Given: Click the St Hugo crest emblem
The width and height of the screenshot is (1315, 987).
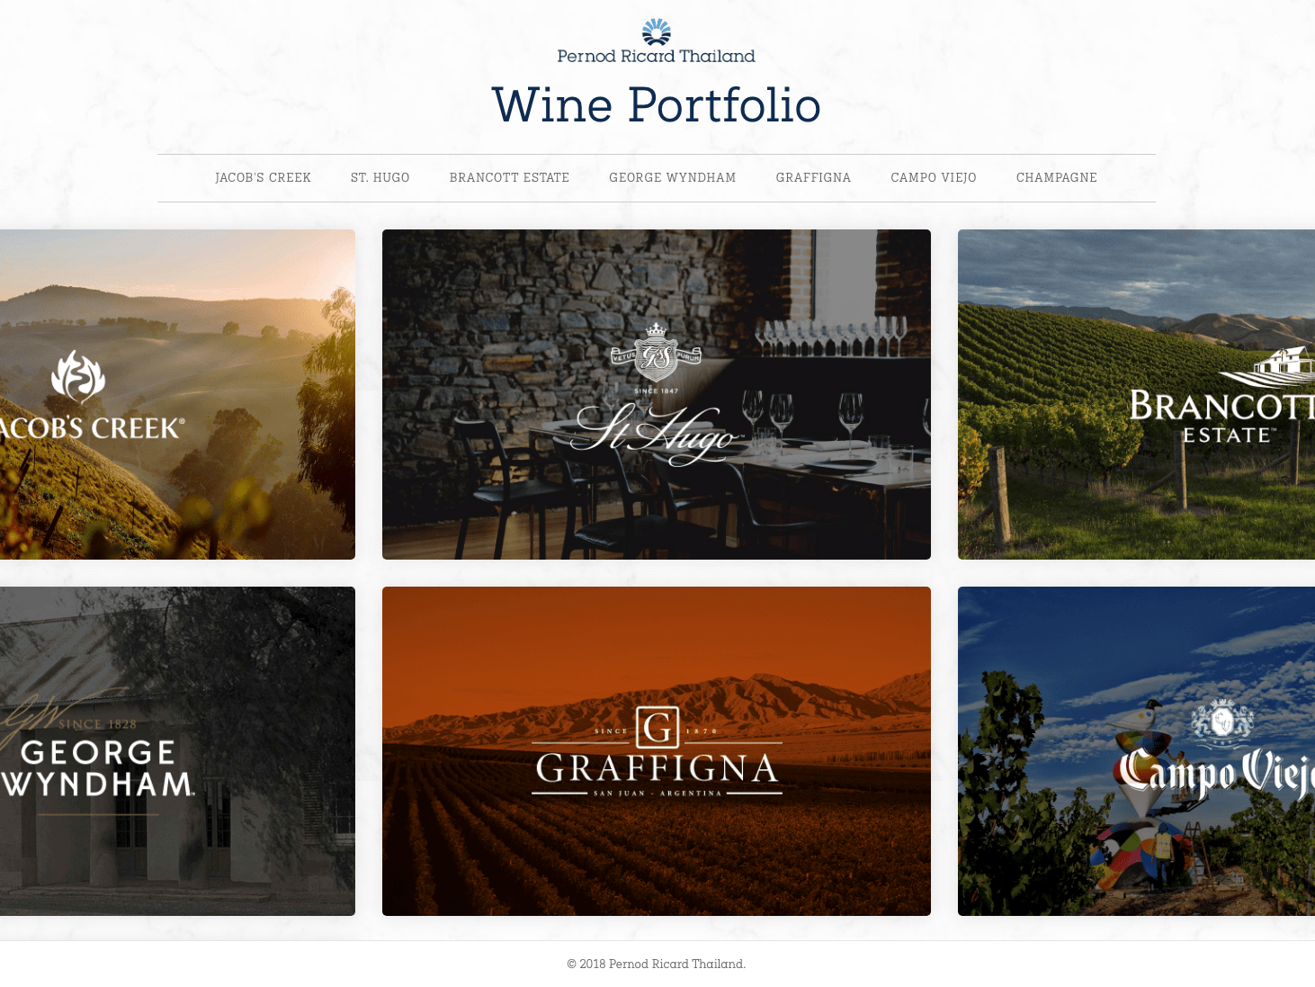Looking at the screenshot, I should 656,354.
